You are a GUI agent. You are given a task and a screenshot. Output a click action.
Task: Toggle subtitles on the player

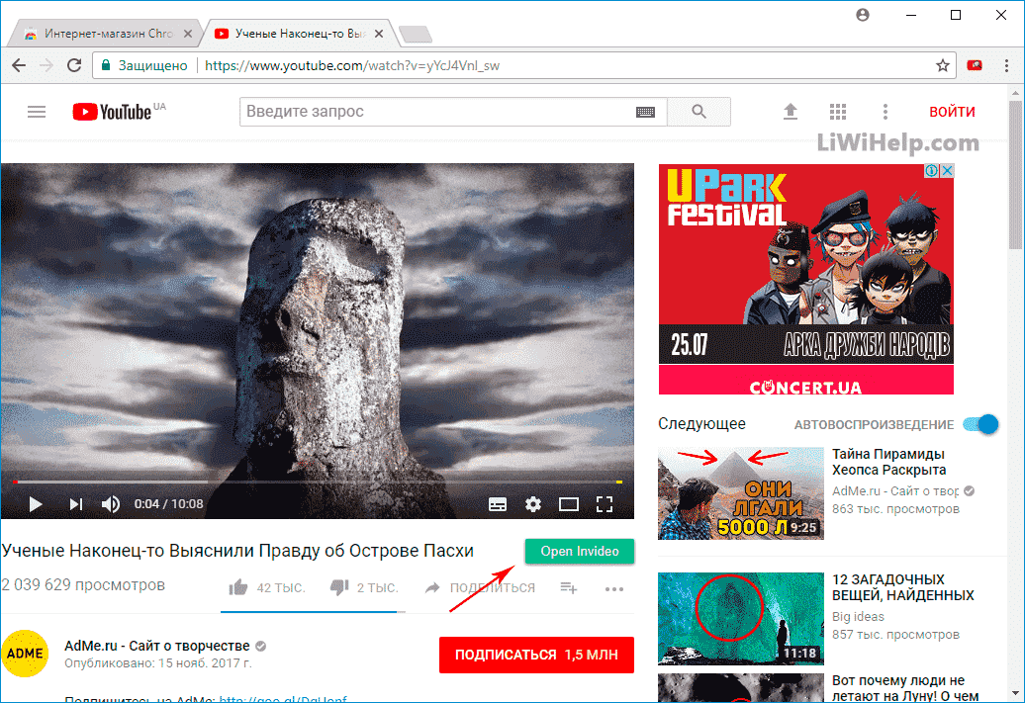[x=498, y=504]
